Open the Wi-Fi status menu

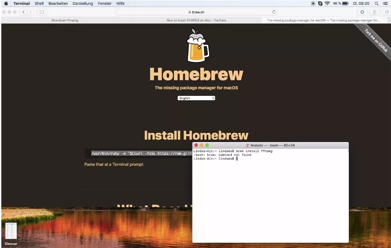(327, 4)
